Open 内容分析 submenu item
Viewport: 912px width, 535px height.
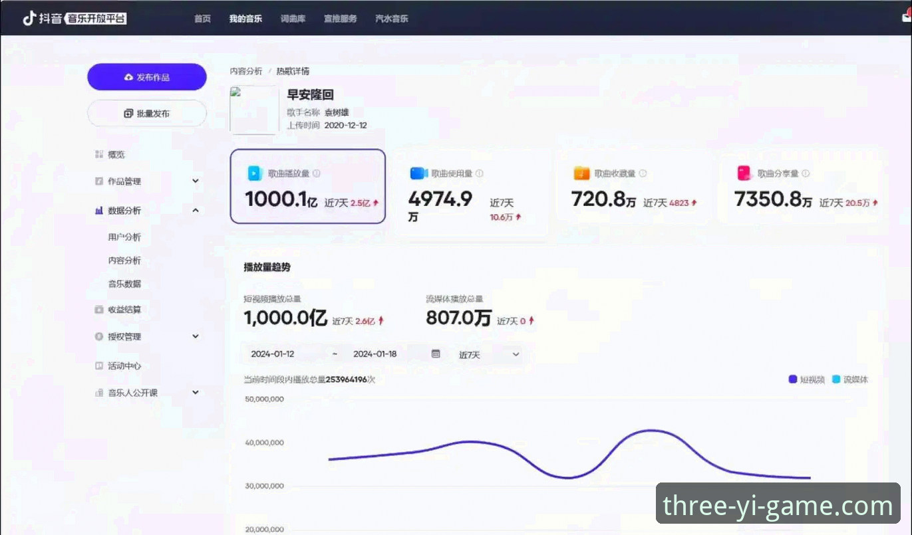click(x=124, y=261)
